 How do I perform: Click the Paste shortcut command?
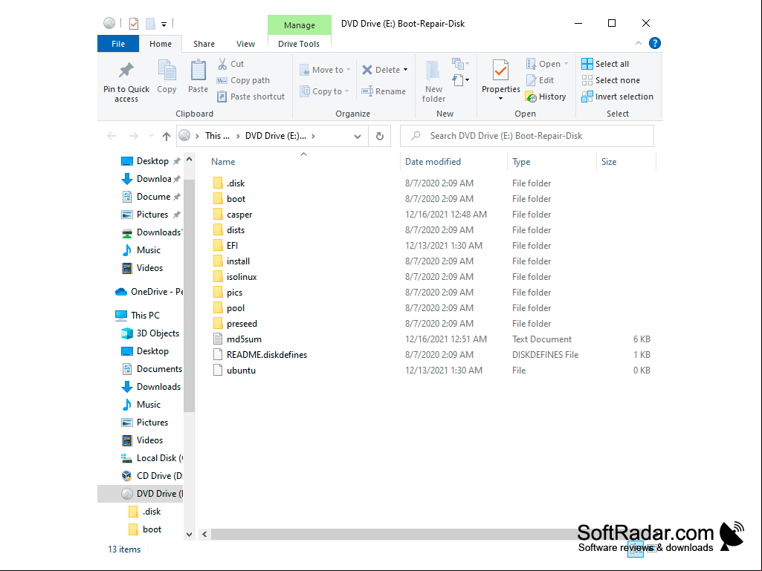tap(251, 97)
